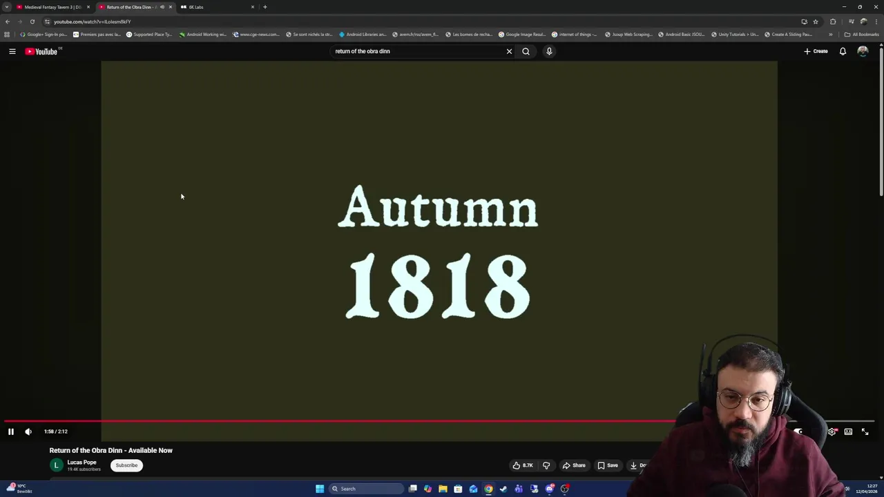Run search with the magnifier button
The height and width of the screenshot is (497, 884).
point(526,51)
